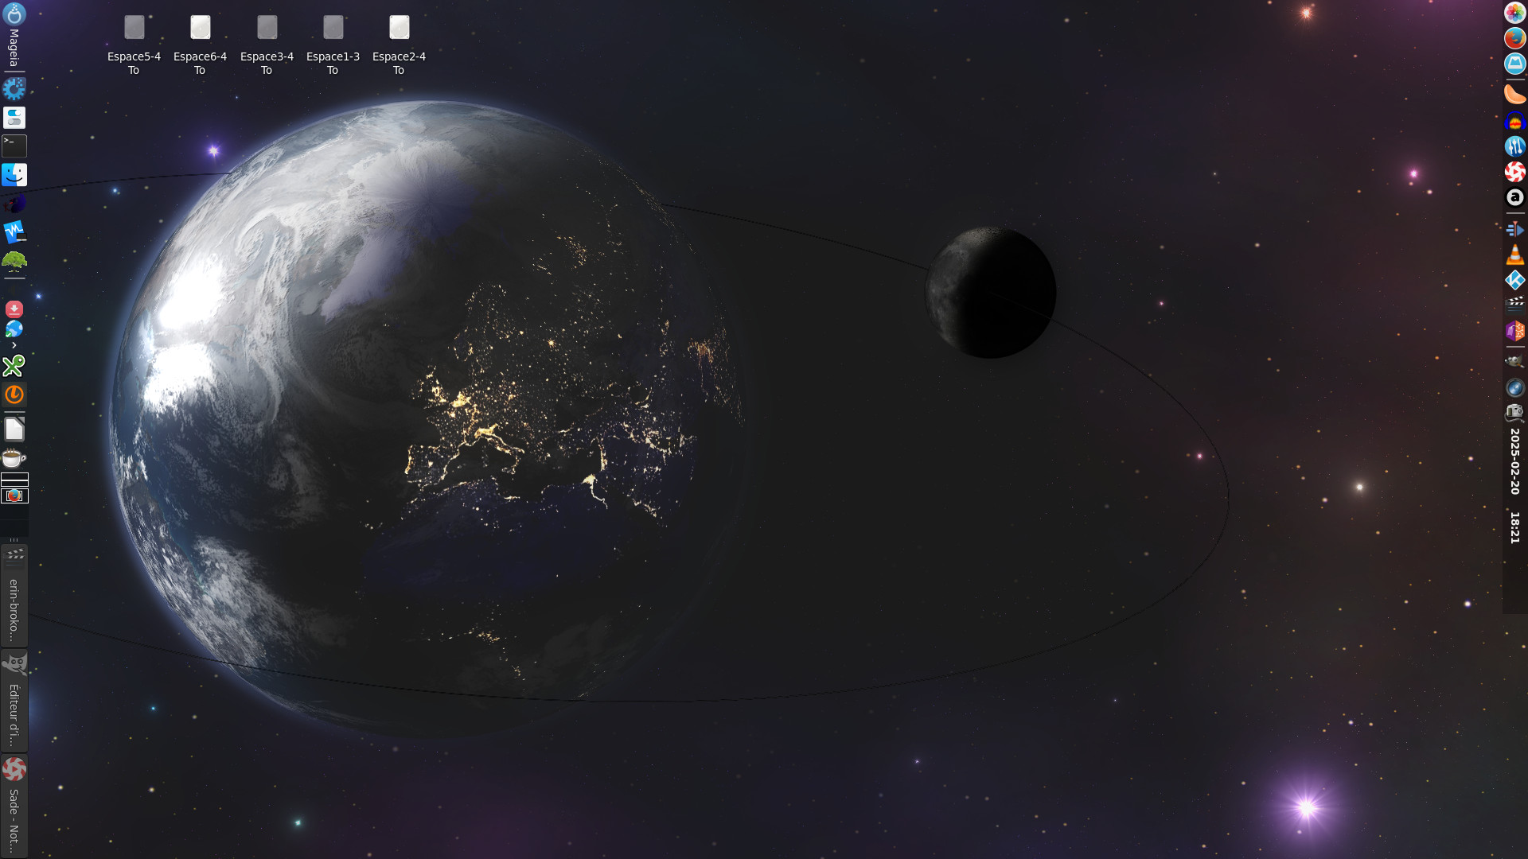
Task: Open Espace3-4 To desktop icon
Action: [267, 45]
